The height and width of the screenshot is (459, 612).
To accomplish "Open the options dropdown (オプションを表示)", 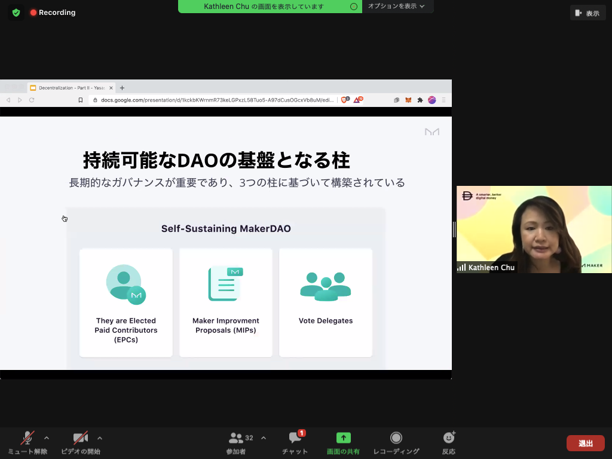I will (397, 6).
